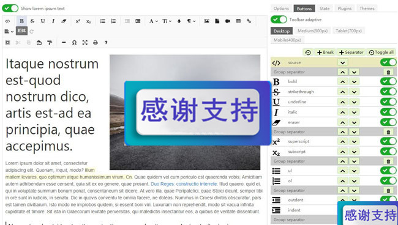
Task: Click the Separator add button
Action: [x=351, y=52]
